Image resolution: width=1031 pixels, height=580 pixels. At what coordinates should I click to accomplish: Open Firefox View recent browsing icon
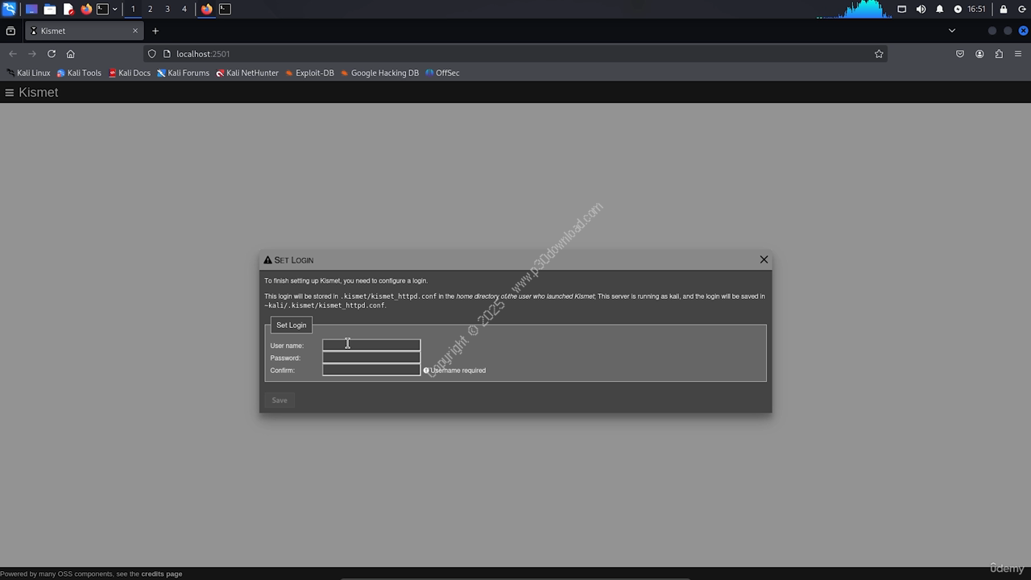[10, 31]
